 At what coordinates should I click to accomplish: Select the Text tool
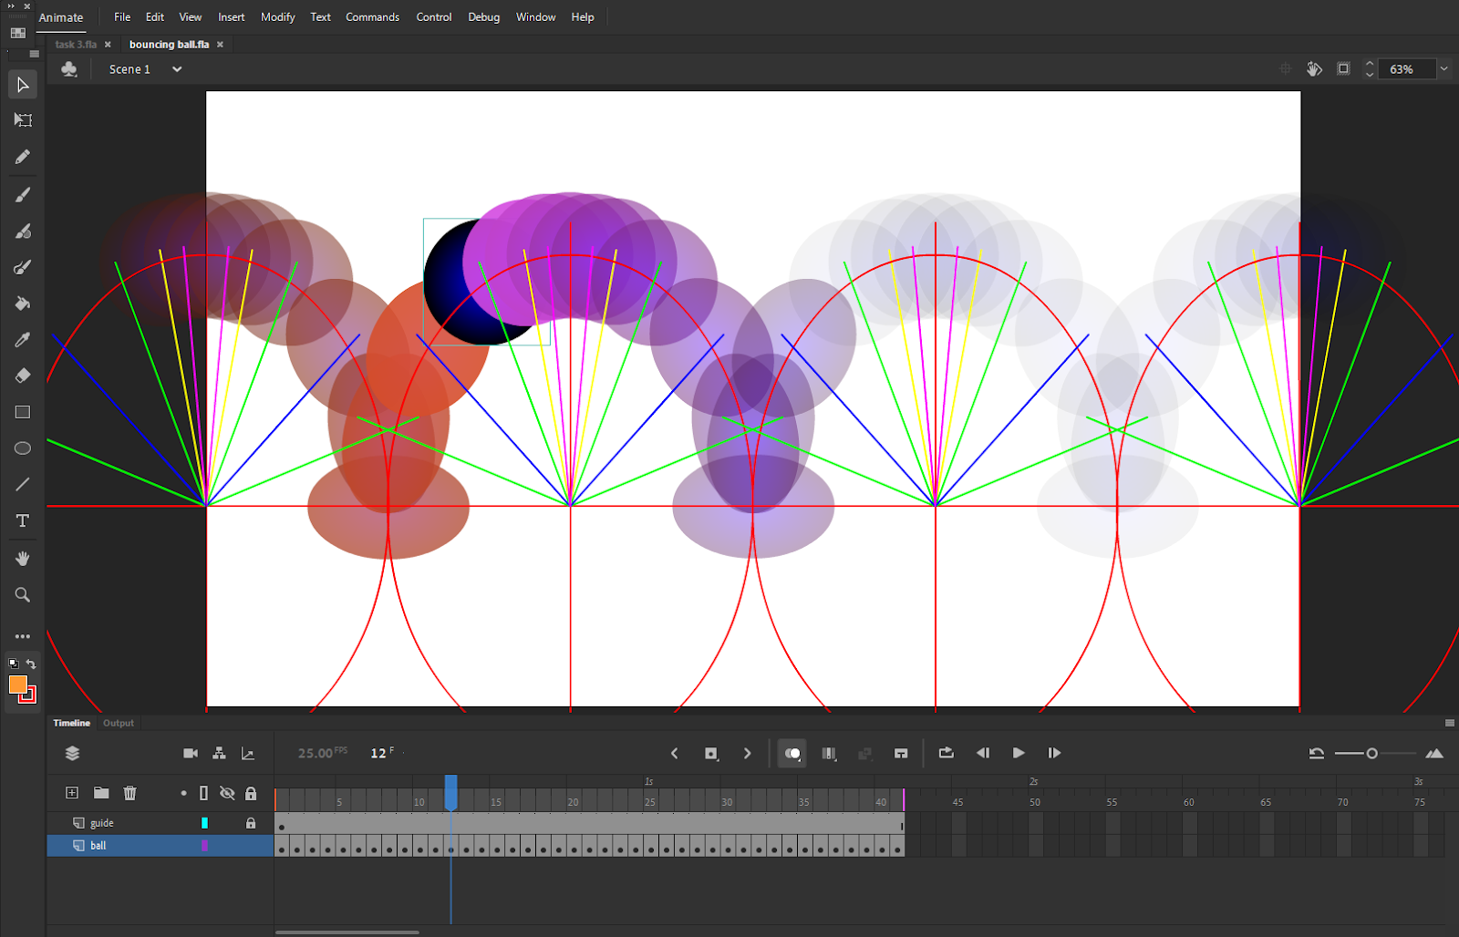click(23, 521)
